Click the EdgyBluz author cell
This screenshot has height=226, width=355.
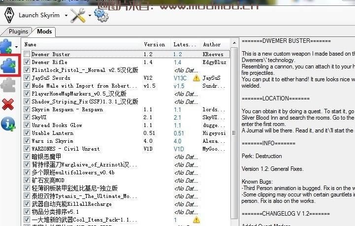(x=214, y=62)
